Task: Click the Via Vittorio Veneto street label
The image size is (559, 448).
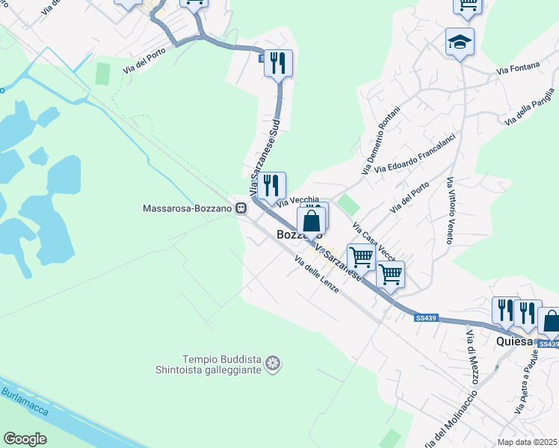Action: (451, 211)
